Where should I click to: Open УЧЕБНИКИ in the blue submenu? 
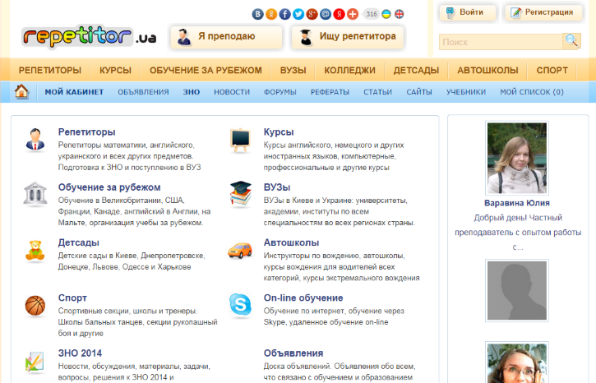pos(466,92)
